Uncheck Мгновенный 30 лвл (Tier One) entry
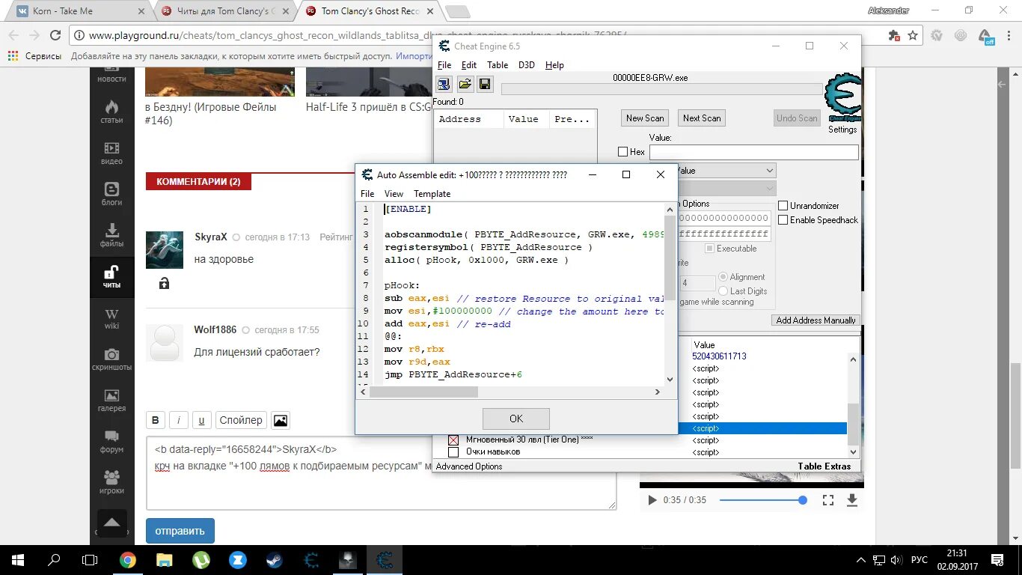 [453, 439]
